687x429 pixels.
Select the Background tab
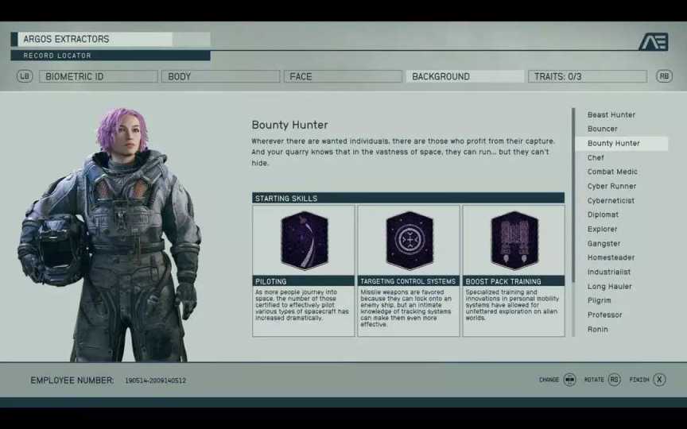click(465, 76)
